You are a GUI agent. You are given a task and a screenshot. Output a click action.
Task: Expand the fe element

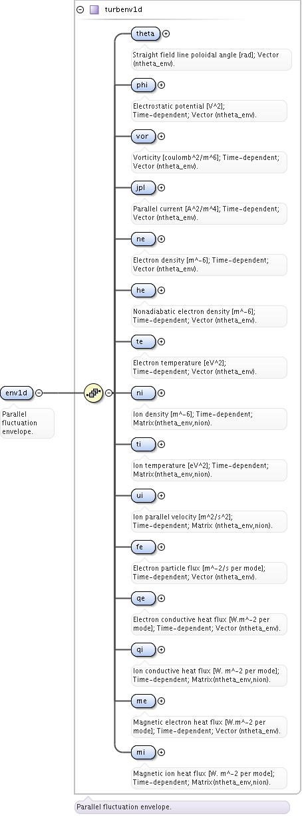[x=161, y=547]
